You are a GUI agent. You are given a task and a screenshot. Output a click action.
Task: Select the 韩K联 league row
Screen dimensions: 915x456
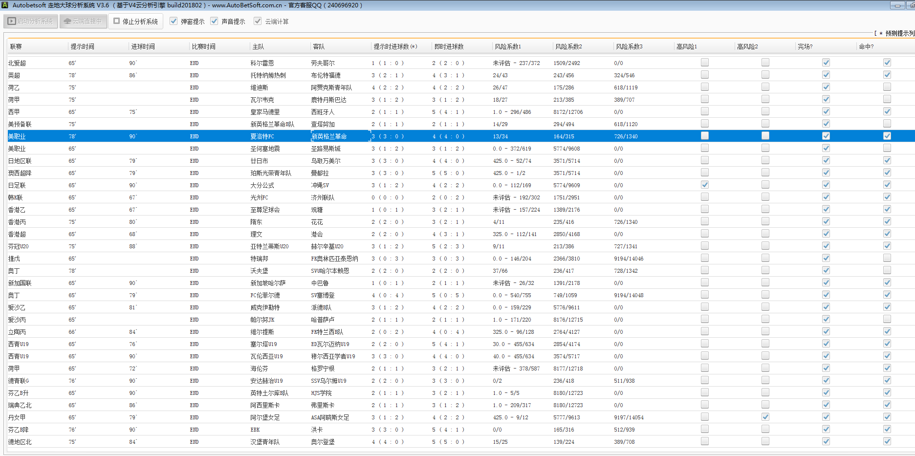(x=16, y=197)
